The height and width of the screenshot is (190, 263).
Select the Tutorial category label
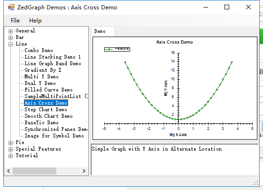[27, 155]
